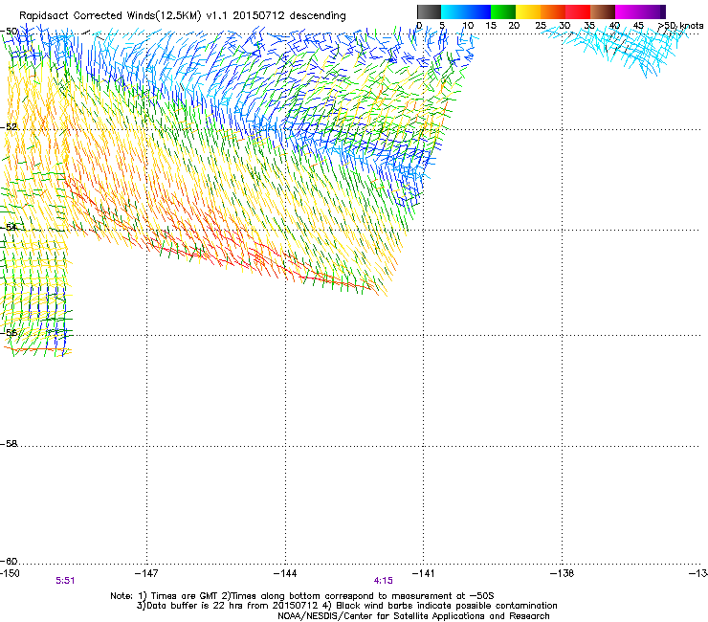Click the -138 longitude axis label
This screenshot has height=622, width=708.
[x=563, y=573]
